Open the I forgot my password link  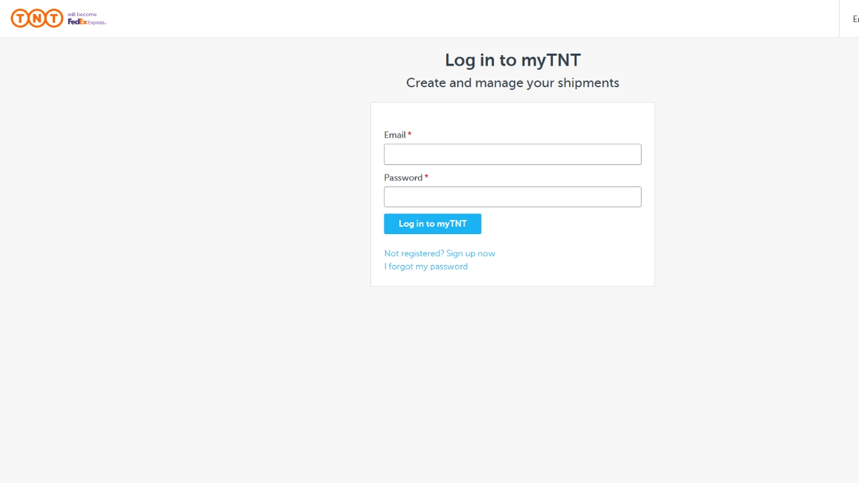coord(426,266)
